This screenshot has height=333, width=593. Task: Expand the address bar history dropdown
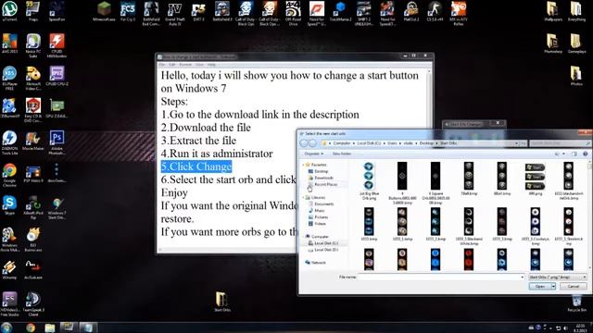tap(516, 143)
